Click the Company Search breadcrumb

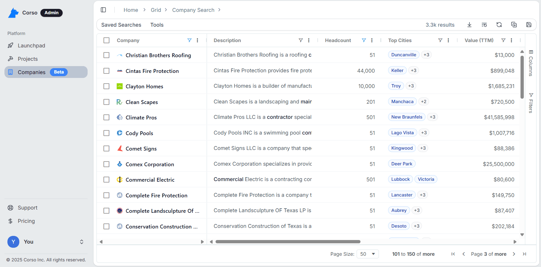[193, 10]
